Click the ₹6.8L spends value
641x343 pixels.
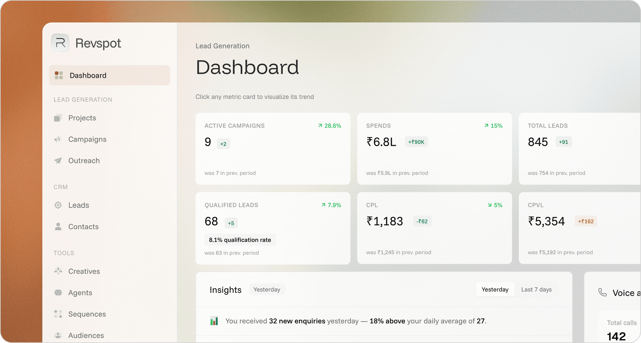381,142
